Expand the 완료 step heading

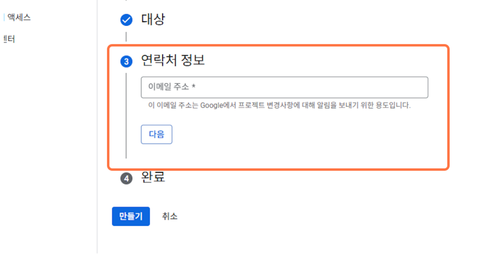153,177
